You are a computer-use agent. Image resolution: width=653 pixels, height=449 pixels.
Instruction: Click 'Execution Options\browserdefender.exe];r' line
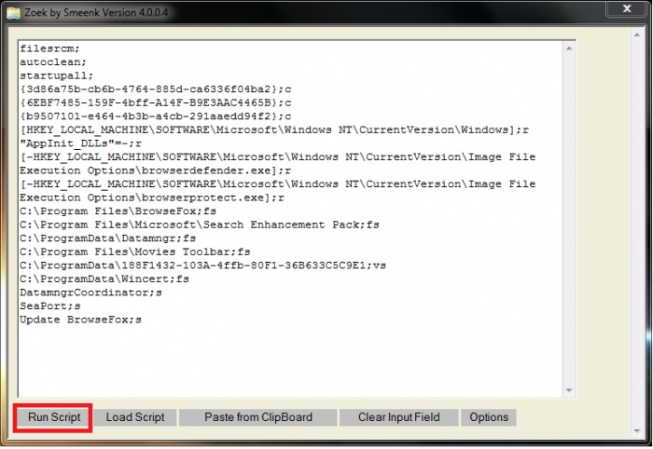(x=156, y=170)
